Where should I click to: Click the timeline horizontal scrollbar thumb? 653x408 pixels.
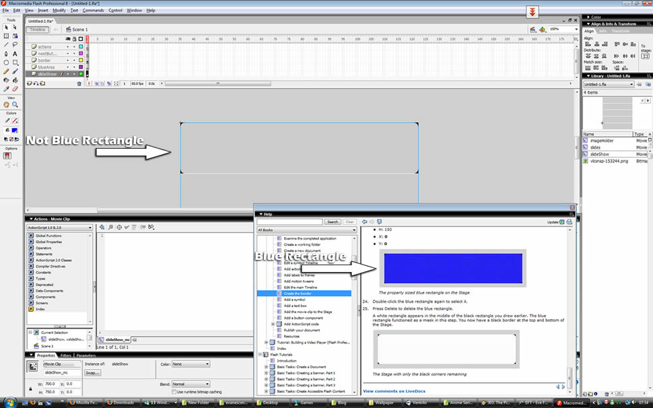coord(218,83)
